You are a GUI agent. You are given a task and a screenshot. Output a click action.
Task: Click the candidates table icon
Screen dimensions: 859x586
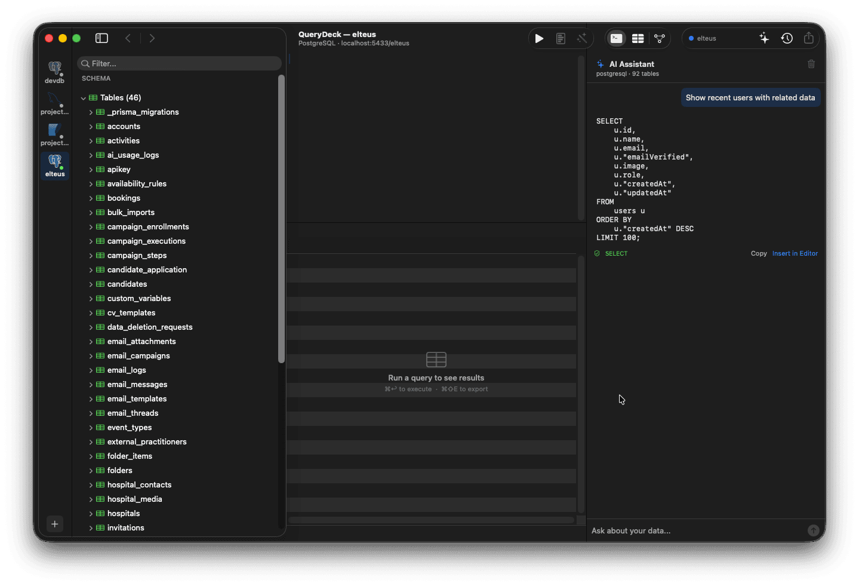[x=100, y=284]
